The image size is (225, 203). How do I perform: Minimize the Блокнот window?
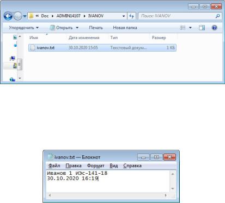click(x=143, y=157)
